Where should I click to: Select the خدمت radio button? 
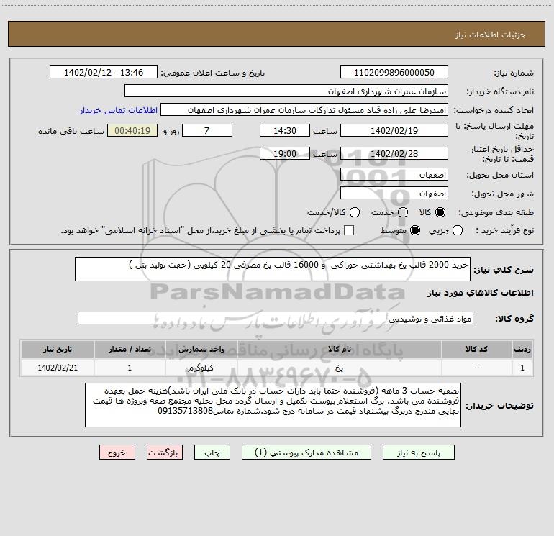pos(403,212)
